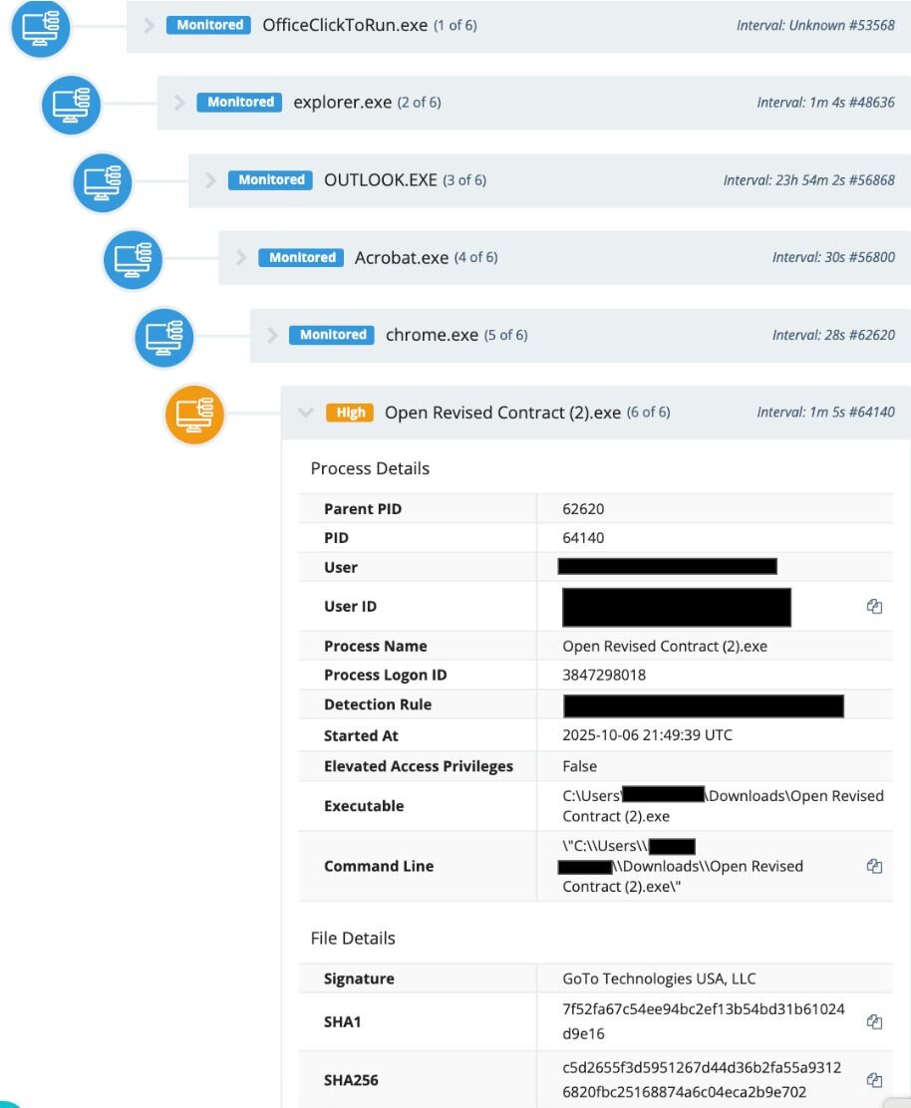
Task: Expand the OfficeClickToRun.exe process row
Action: pos(150,25)
